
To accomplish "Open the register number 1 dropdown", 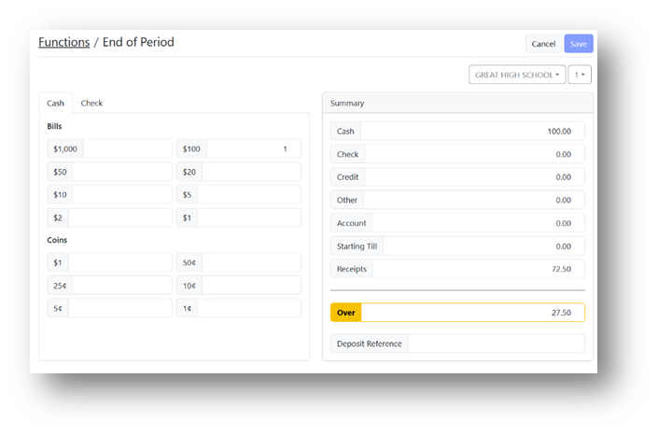I will tap(580, 75).
